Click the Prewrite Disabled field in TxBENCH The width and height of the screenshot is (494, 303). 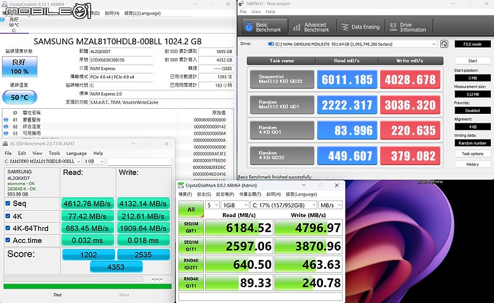pos(472,111)
